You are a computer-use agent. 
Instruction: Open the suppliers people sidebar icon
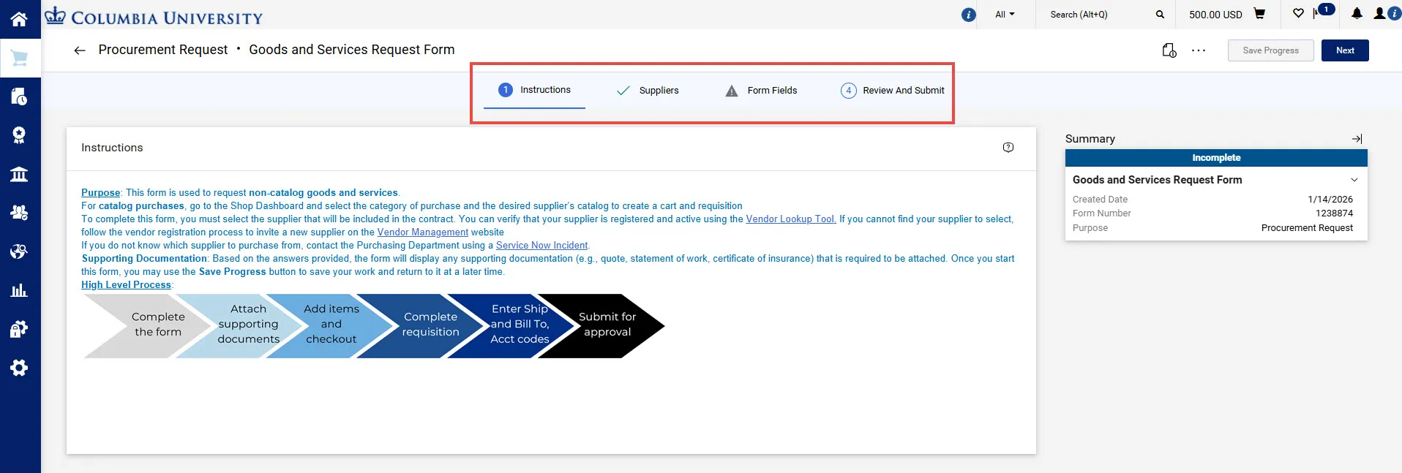tap(19, 213)
